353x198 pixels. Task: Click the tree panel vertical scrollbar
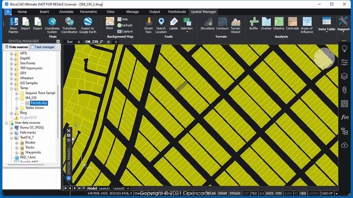click(58, 111)
